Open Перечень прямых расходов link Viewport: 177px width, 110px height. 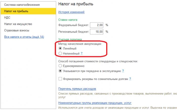click(x=77, y=89)
